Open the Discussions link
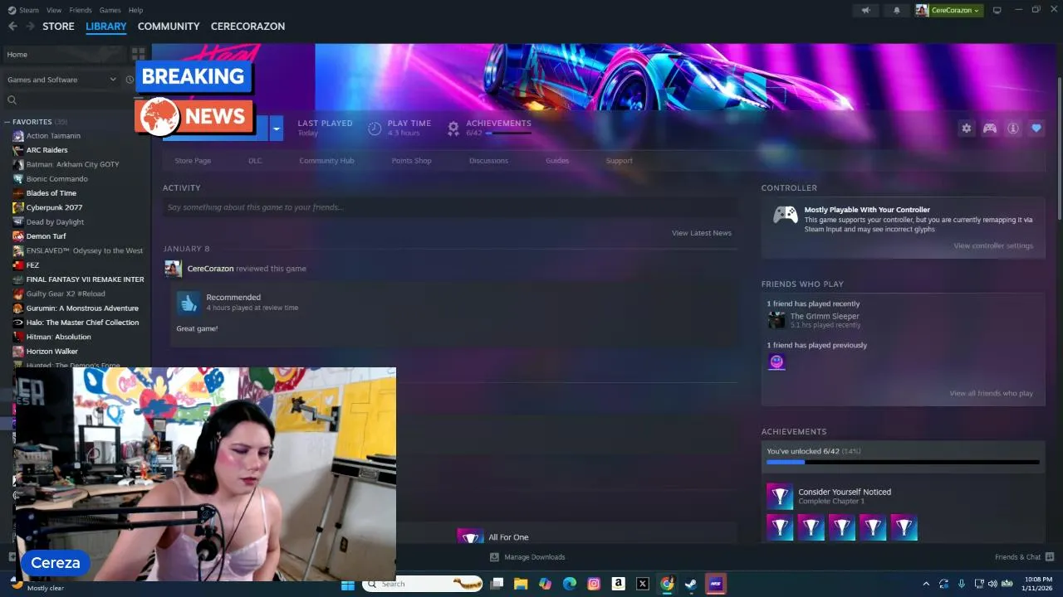Viewport: 1063px width, 597px height. pyautogui.click(x=488, y=161)
